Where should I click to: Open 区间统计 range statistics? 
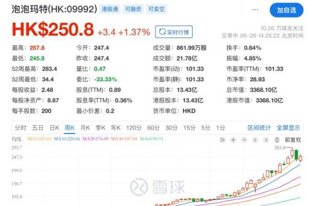259,128
